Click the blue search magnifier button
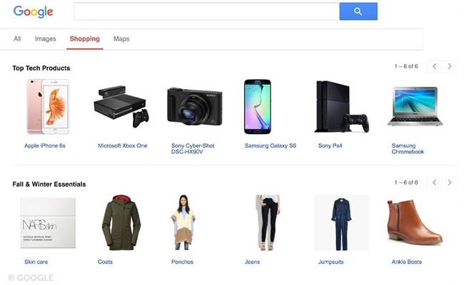The height and width of the screenshot is (285, 464). pos(358,11)
